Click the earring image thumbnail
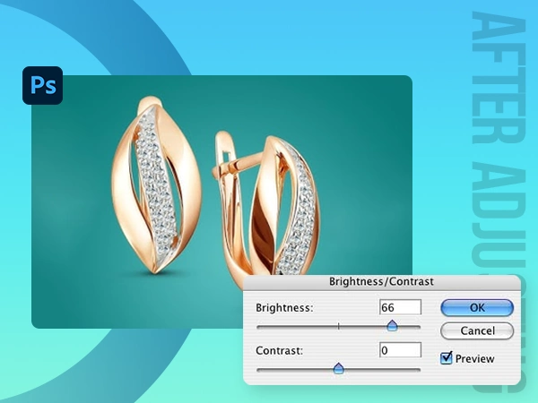This screenshot has width=538, height=403. [221, 201]
